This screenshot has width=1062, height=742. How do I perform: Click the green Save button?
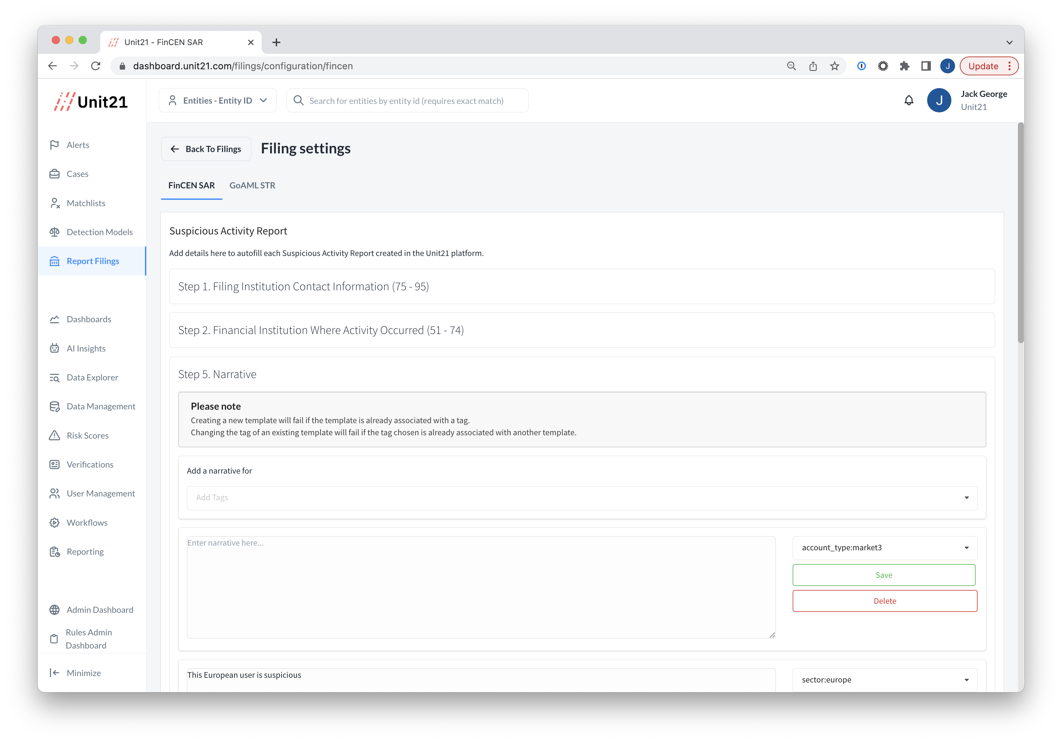click(x=883, y=575)
